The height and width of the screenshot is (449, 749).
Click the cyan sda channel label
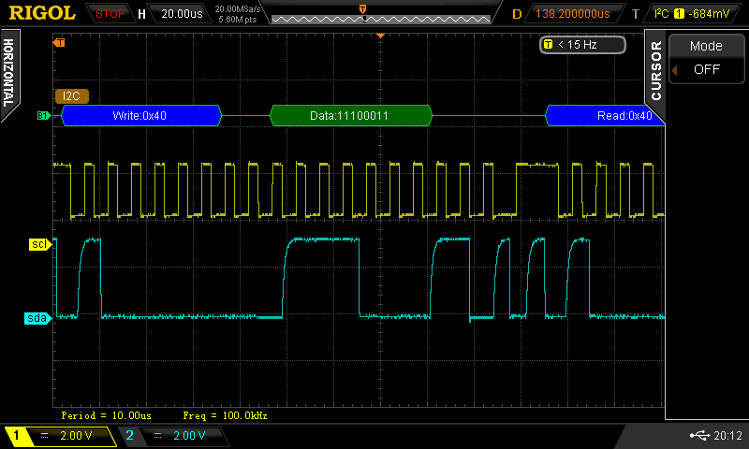point(37,318)
